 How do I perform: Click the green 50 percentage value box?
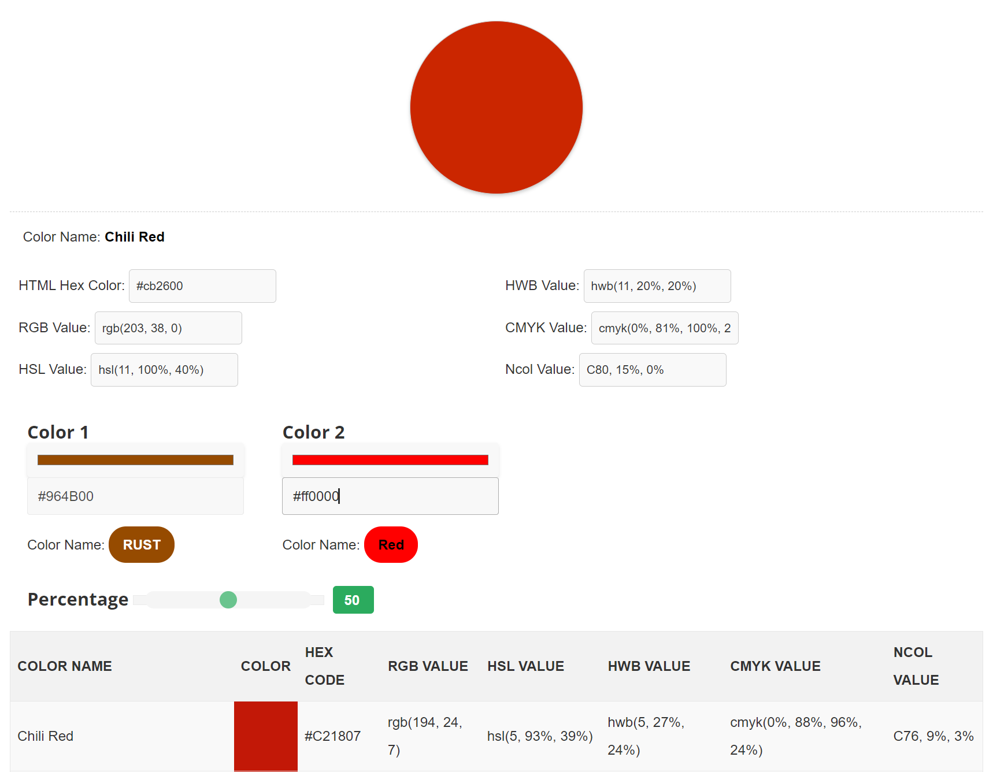[x=353, y=600]
